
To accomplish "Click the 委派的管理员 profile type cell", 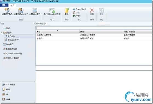I will [129, 35].
